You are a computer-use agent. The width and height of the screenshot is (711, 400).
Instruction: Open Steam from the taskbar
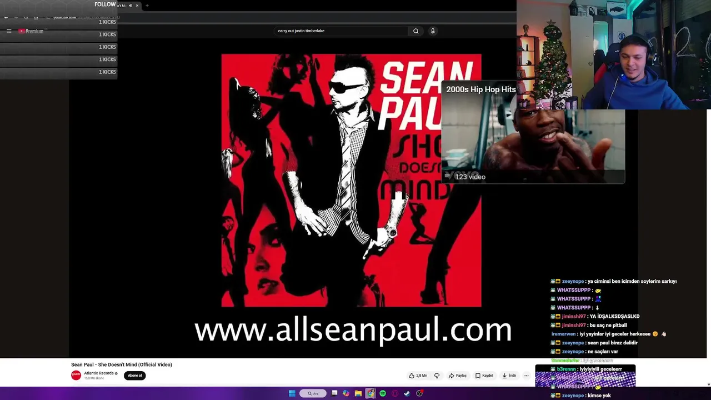click(x=407, y=393)
